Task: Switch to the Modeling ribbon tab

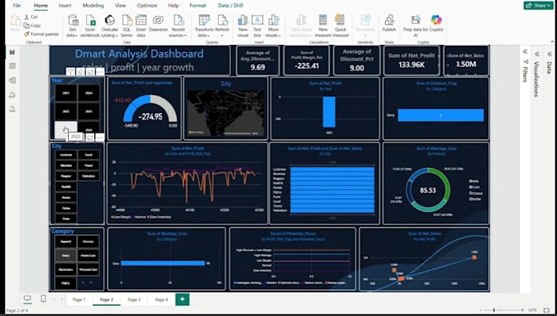Action: pyautogui.click(x=93, y=6)
